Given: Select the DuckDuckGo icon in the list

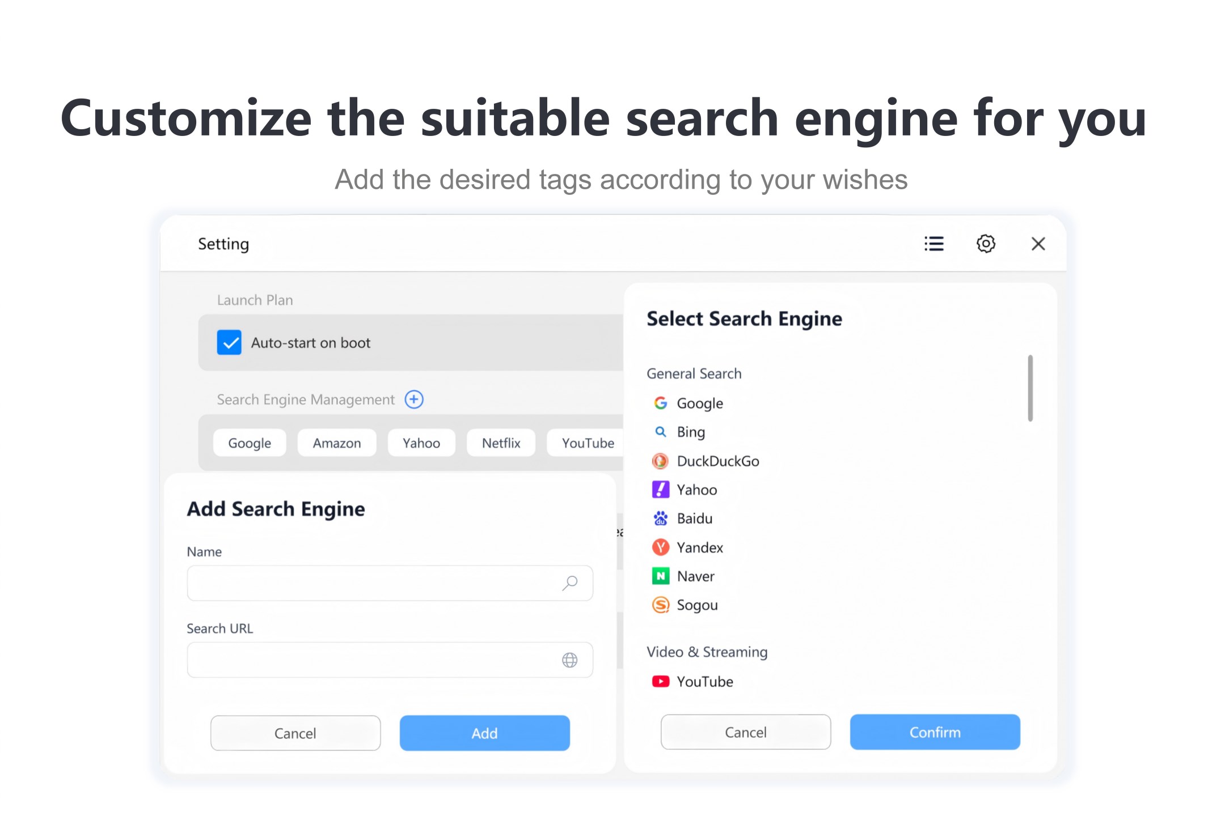Looking at the screenshot, I should pos(660,461).
